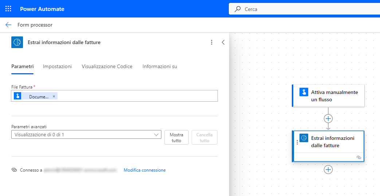The image size is (380, 196).
Task: Click the Mostra tutto button
Action: (176, 137)
